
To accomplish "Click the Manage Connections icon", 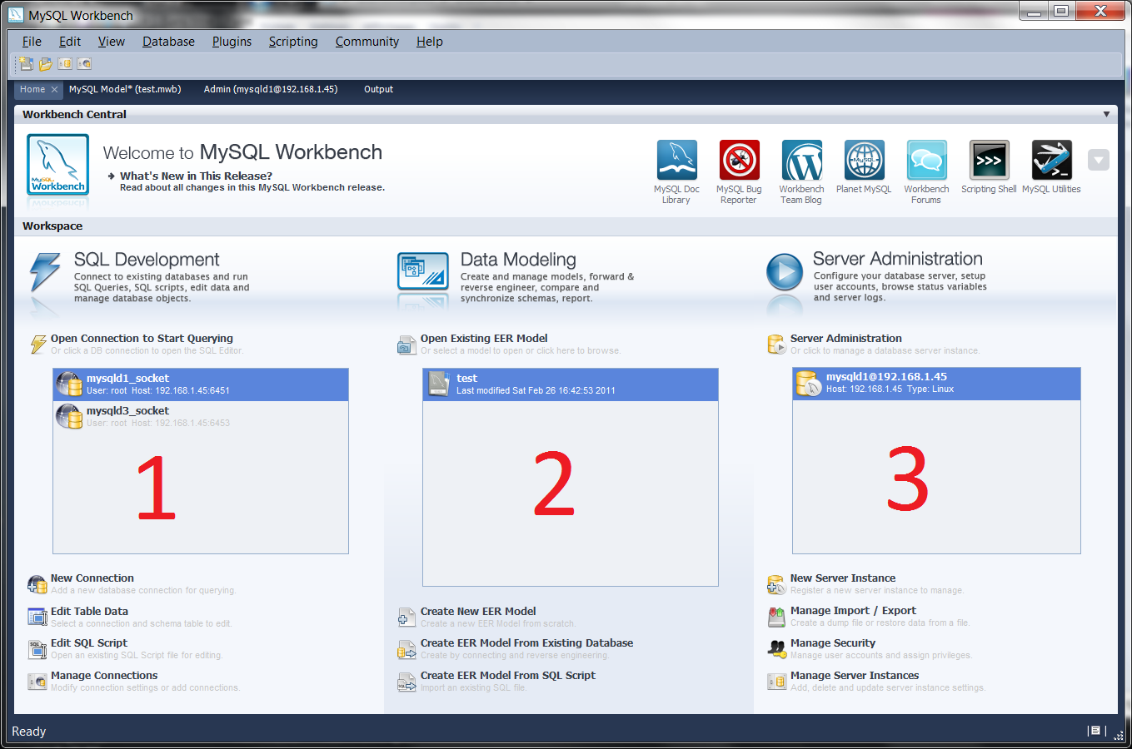I will click(x=37, y=682).
